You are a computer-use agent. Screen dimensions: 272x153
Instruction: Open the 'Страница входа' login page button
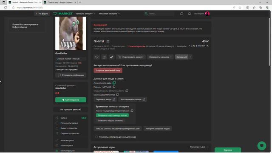point(105,99)
